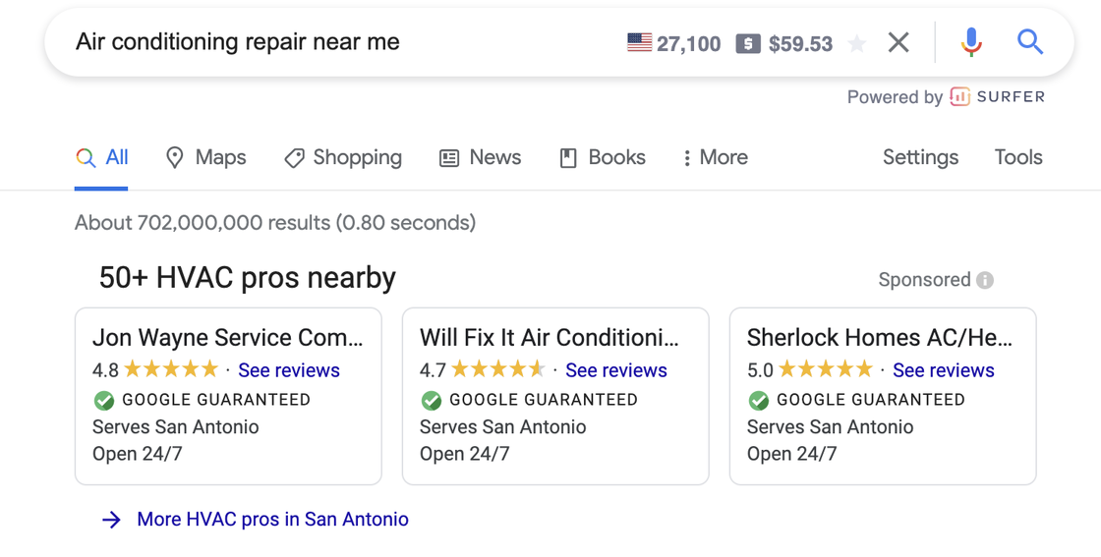Click the Surfer logo icon
Viewport: 1101px width, 557px height.
[960, 96]
